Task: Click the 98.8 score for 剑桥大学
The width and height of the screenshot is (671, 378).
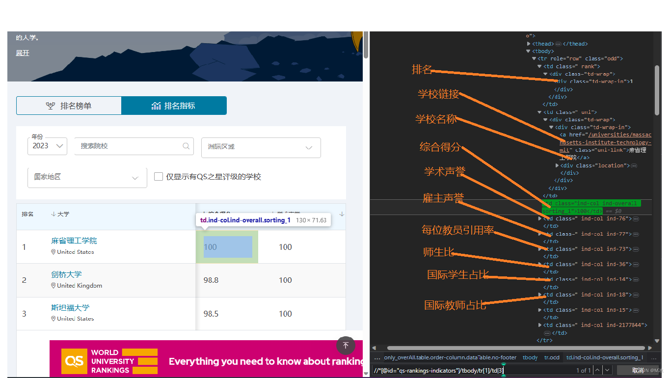Action: pos(211,280)
